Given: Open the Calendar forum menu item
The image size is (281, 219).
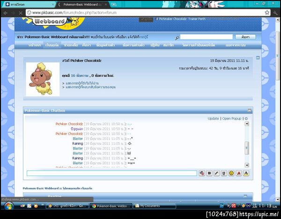Looking at the screenshot, I should point(155,45).
